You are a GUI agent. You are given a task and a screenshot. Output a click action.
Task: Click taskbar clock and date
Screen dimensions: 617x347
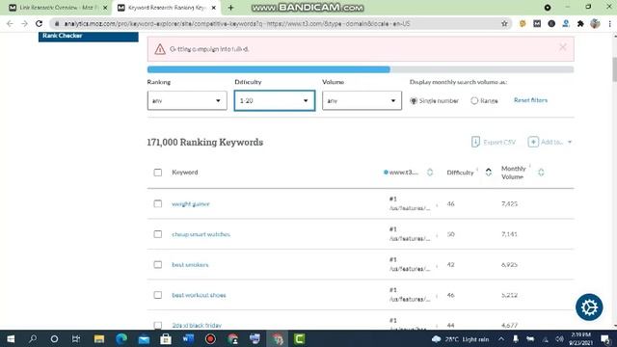580,338
